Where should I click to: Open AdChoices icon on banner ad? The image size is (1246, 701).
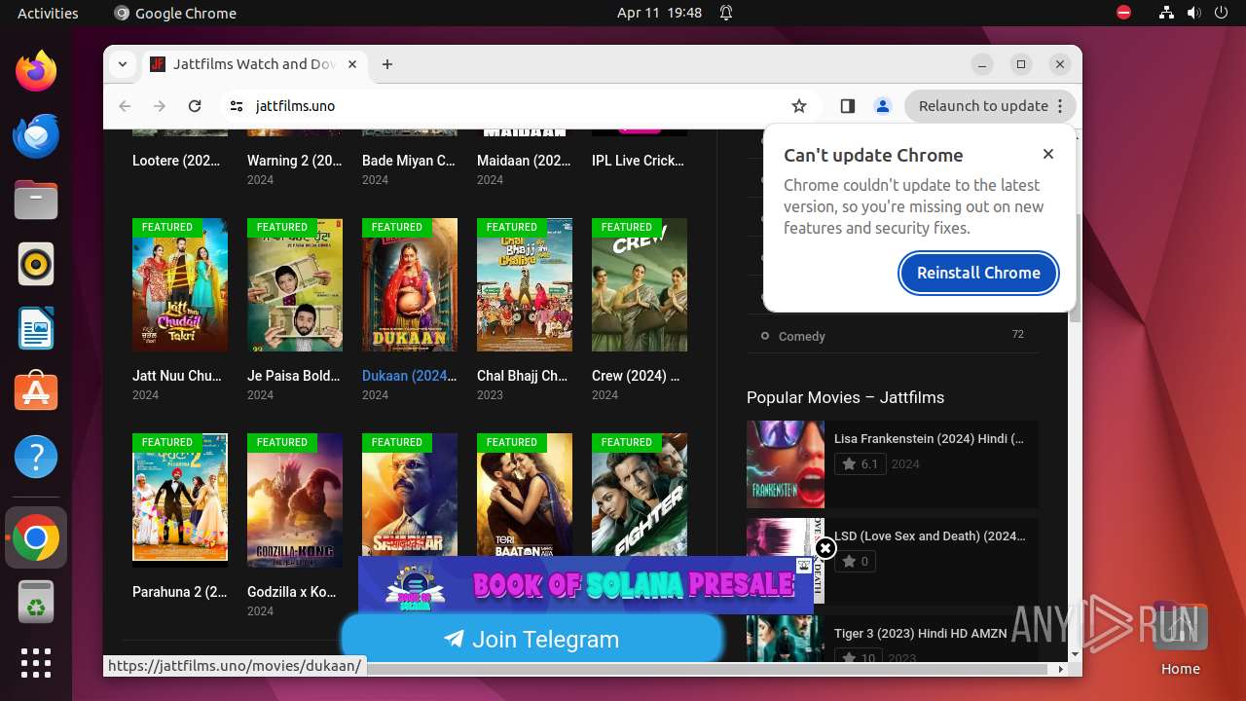[x=804, y=565]
